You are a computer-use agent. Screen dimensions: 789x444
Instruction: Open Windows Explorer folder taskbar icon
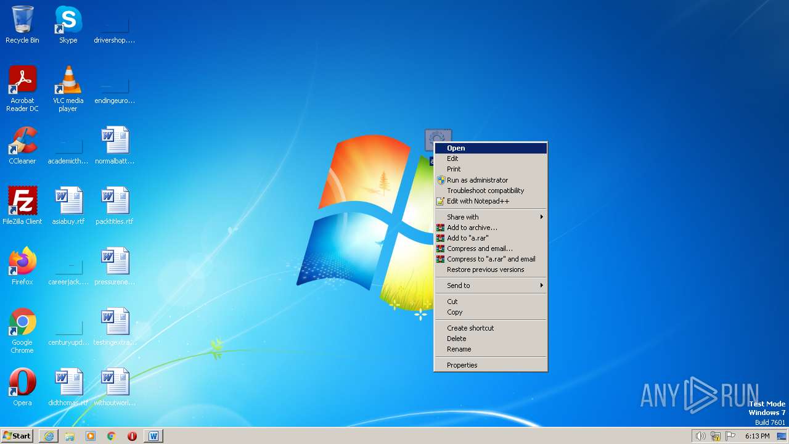point(70,436)
